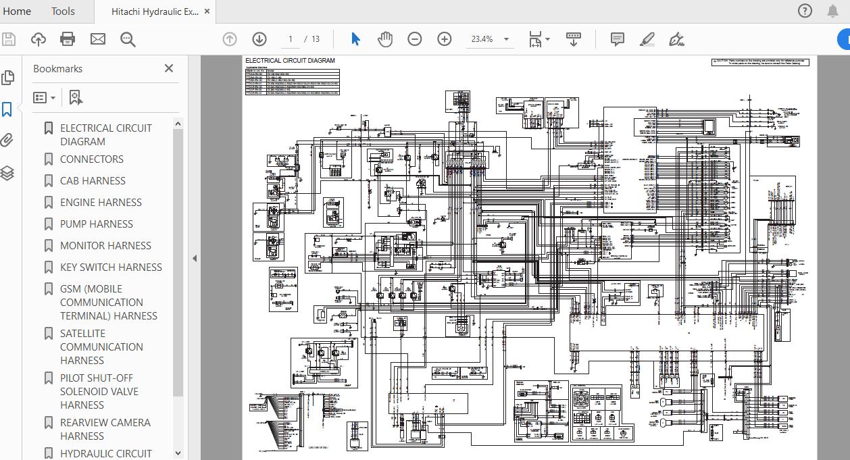Open GSM MOBILE COMMUNICATION TERMINAL HARNESS bookmark
This screenshot has width=850, height=460.
click(109, 302)
